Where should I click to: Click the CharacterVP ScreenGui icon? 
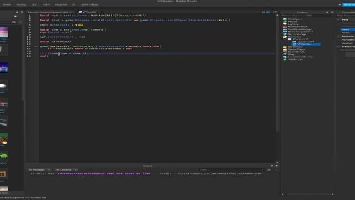[290, 39]
